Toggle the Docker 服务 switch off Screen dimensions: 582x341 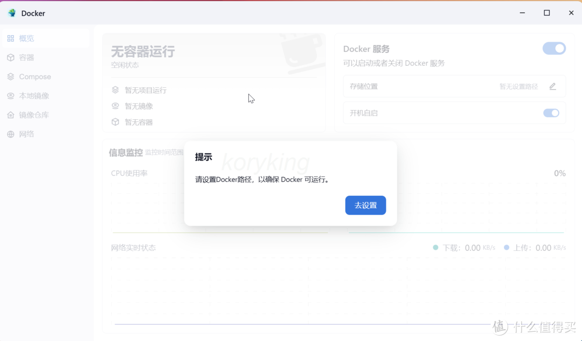coord(554,48)
